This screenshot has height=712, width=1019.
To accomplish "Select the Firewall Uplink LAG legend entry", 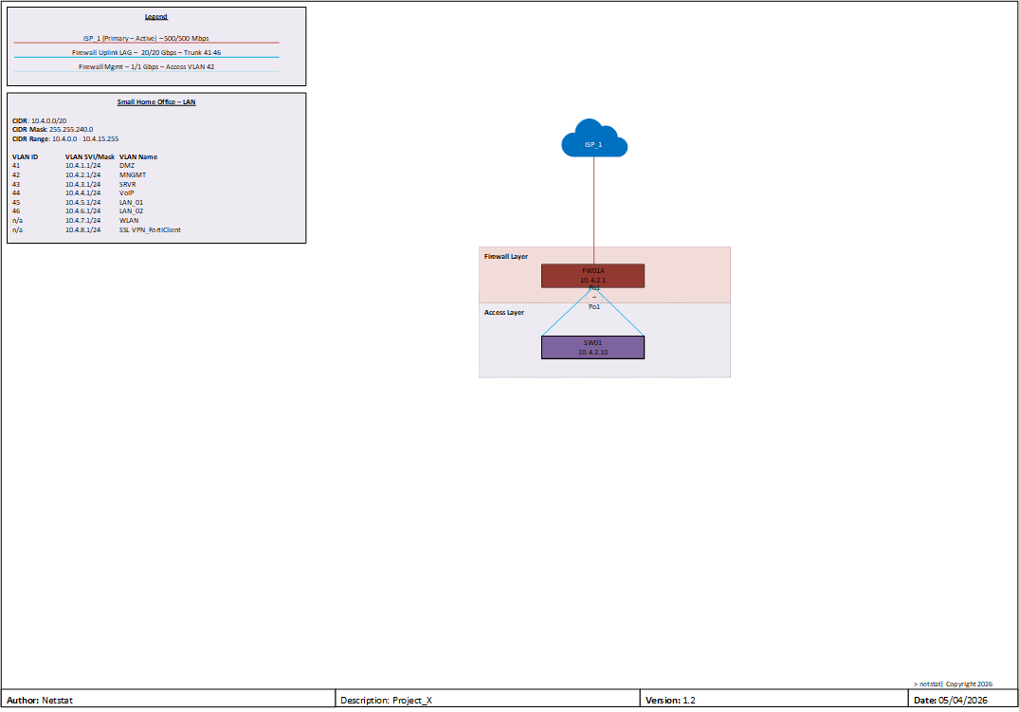I will [146, 53].
